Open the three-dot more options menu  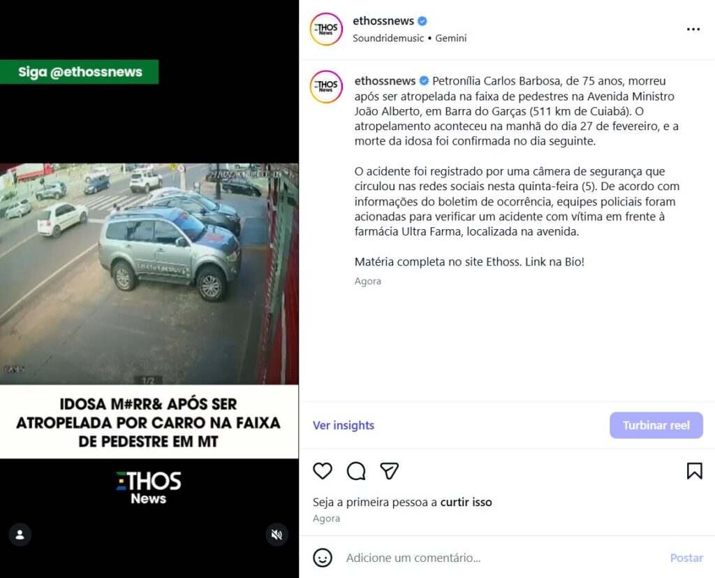(693, 29)
